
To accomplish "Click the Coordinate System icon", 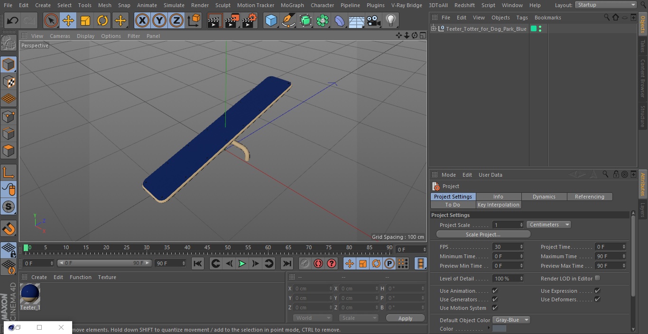I will point(194,20).
